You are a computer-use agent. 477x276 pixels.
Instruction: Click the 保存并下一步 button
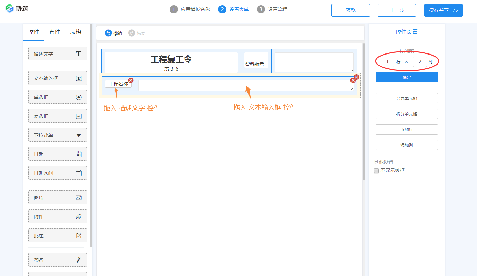(443, 10)
